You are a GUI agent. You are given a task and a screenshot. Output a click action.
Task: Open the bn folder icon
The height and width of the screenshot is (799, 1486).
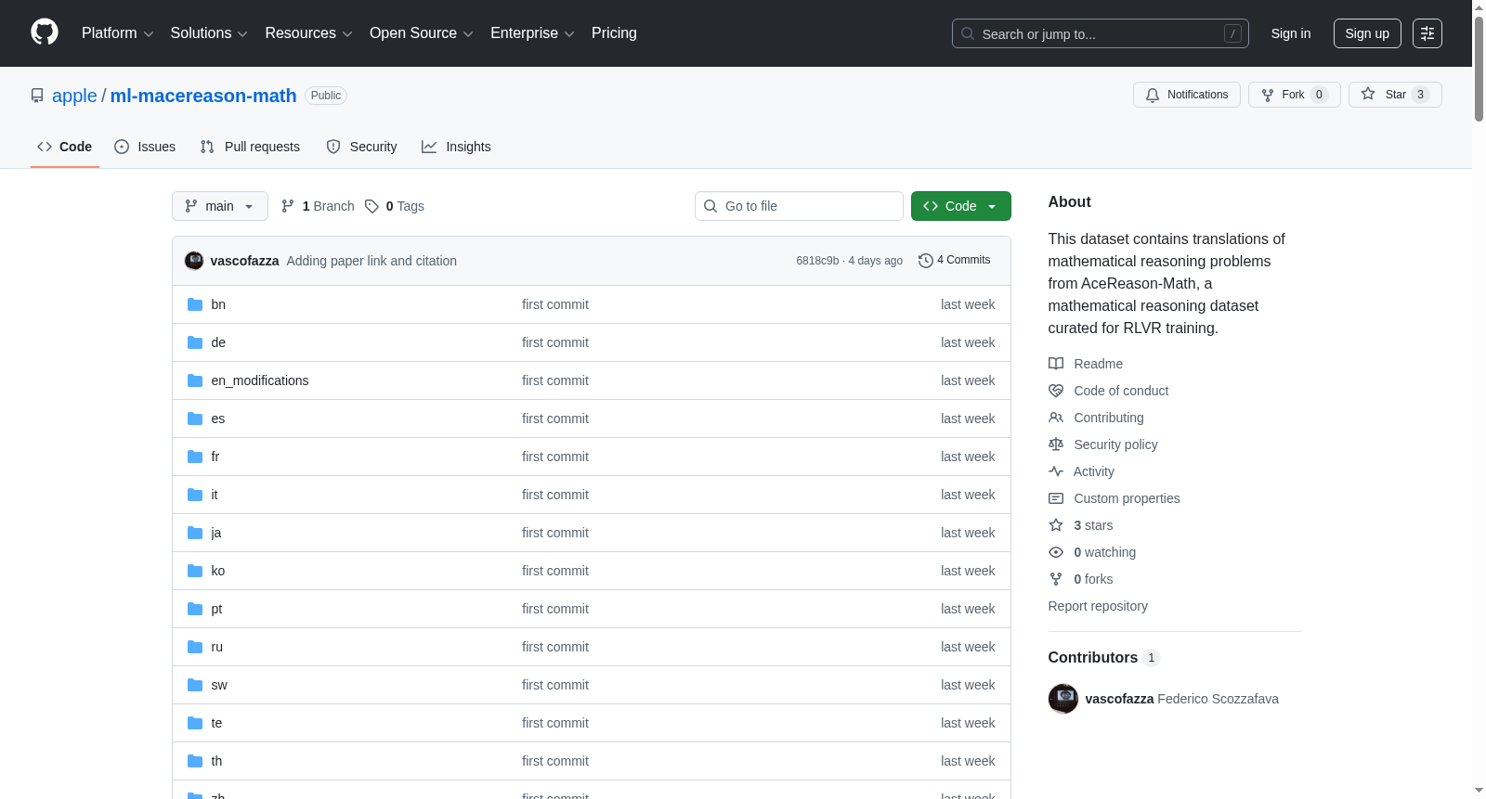pyautogui.click(x=195, y=304)
